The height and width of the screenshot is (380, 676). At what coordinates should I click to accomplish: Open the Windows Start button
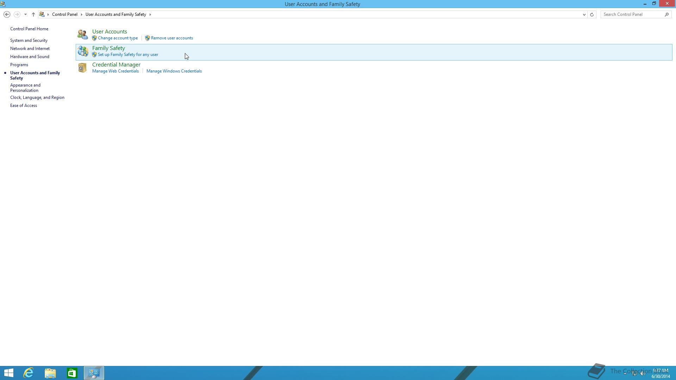pos(8,373)
